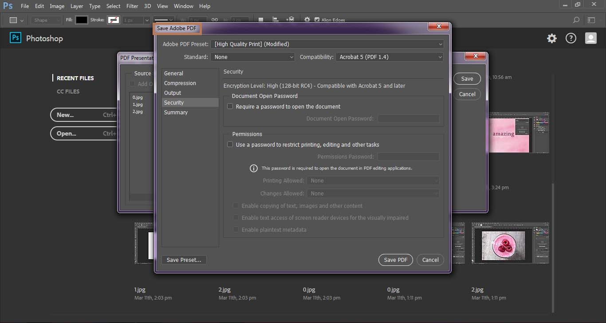Click the Ps logo in the menu bar

(x=8, y=6)
